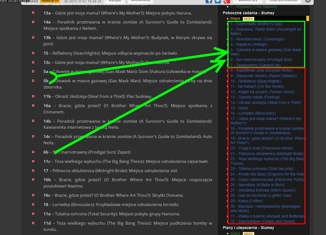Go to 10 - Reflektory (Searchlights)
This screenshot has width=326, height=235.
(255, 81)
